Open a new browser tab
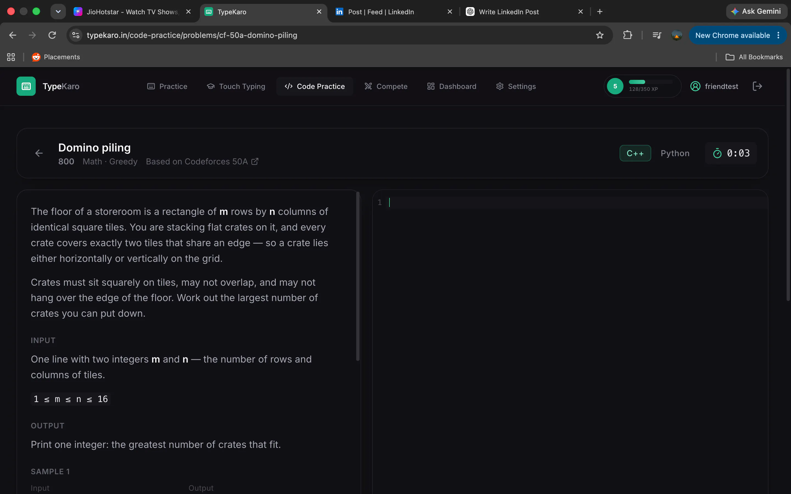Viewport: 791px width, 494px height. (600, 12)
